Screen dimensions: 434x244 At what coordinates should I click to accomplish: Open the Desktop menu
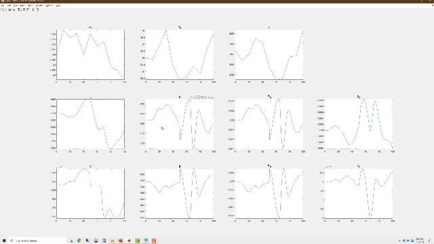tap(39, 5)
